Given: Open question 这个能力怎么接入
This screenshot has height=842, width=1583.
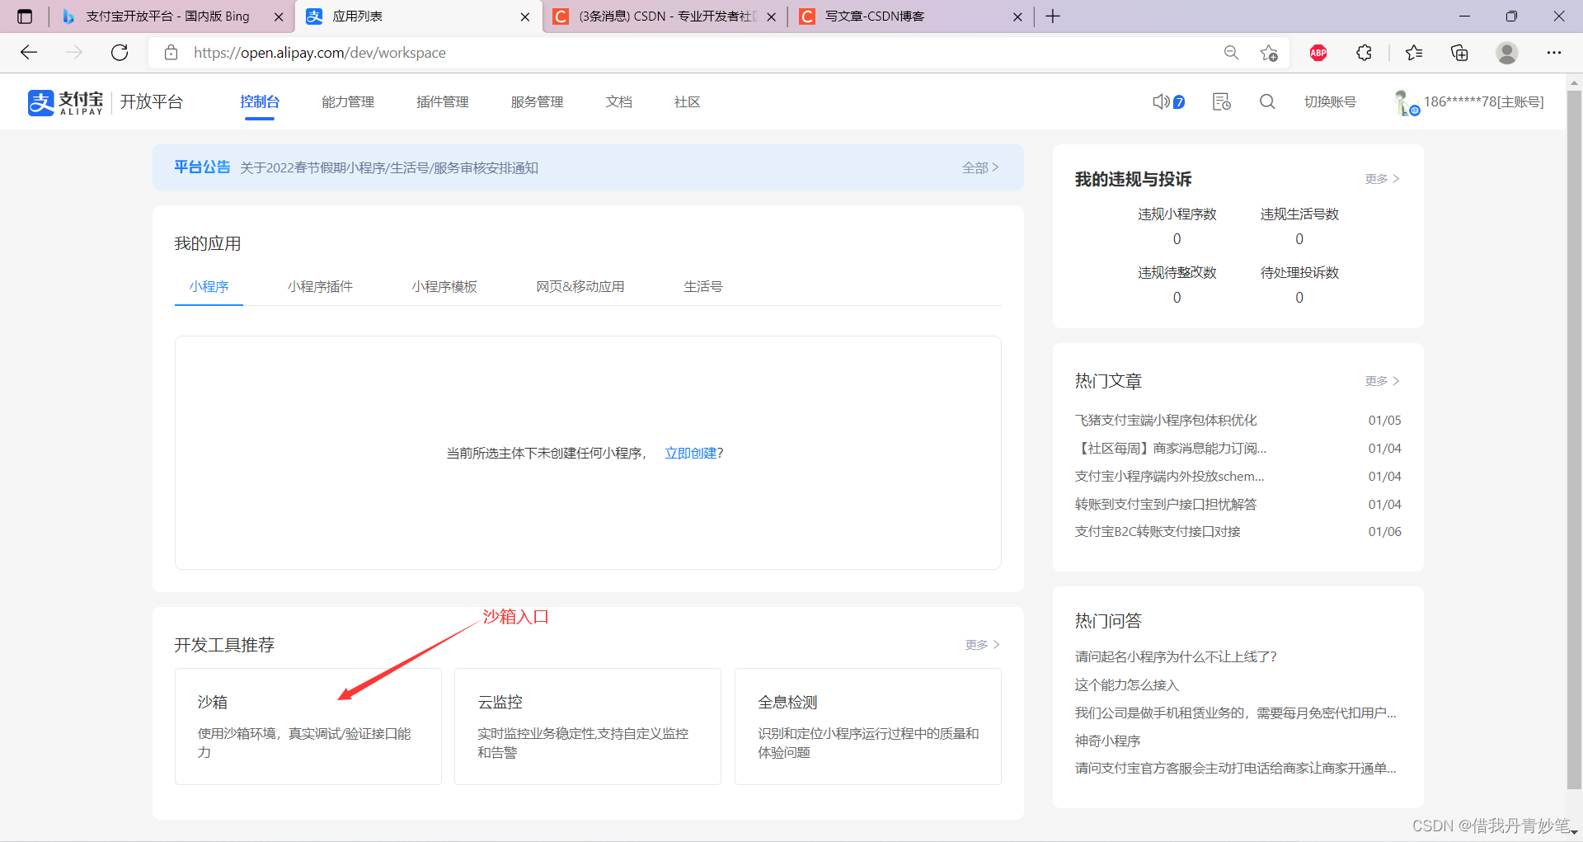Looking at the screenshot, I should click(1127, 684).
